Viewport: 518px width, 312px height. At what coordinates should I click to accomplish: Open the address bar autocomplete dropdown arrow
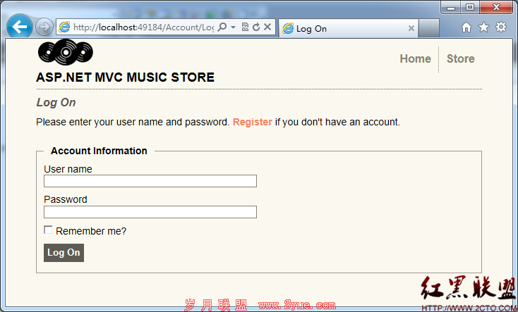(x=233, y=27)
